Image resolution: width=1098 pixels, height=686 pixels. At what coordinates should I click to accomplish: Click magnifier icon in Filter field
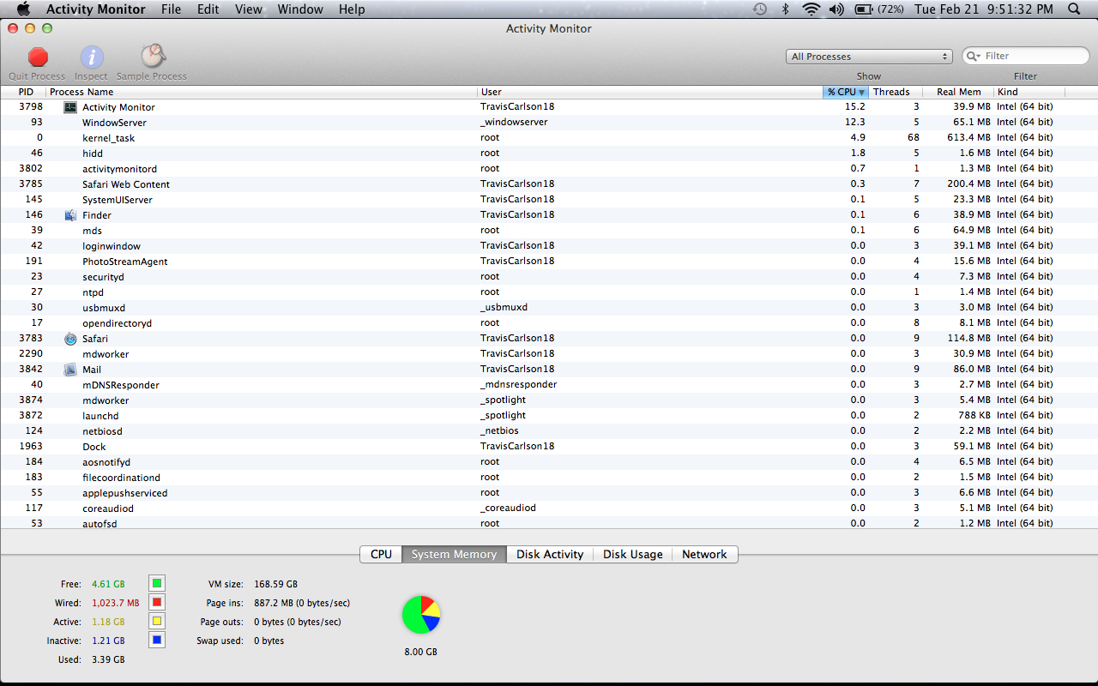[974, 56]
